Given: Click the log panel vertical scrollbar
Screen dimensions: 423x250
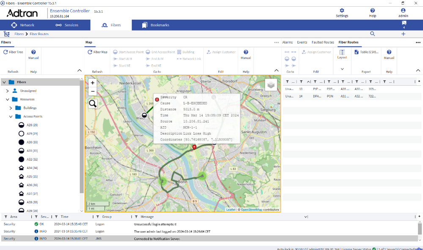Looking at the screenshot, I should click(420, 229).
